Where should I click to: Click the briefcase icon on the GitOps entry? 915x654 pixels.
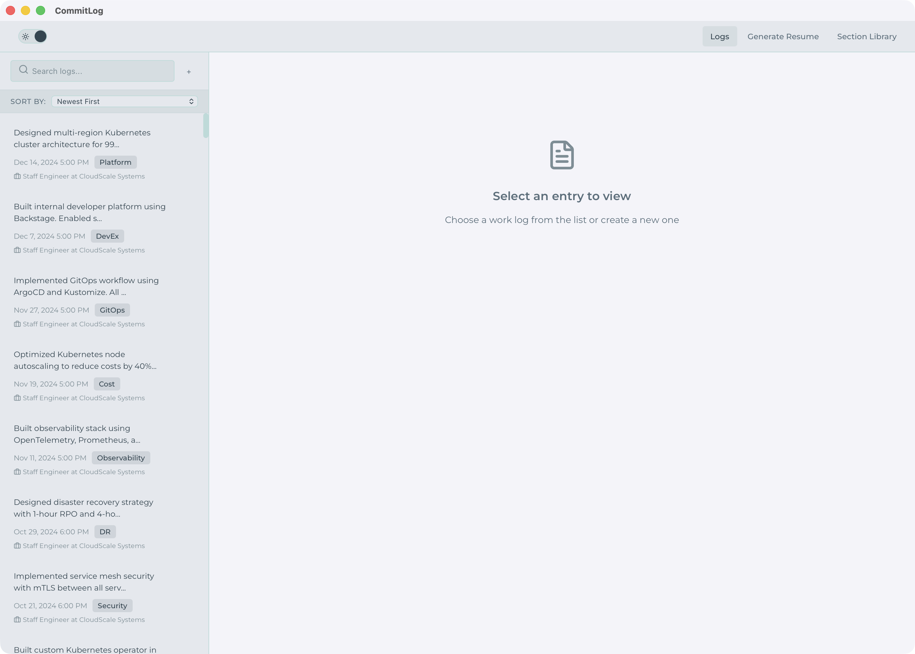17,324
